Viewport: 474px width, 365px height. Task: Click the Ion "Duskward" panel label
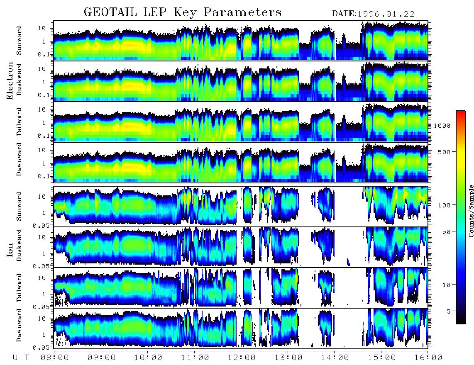click(x=19, y=245)
